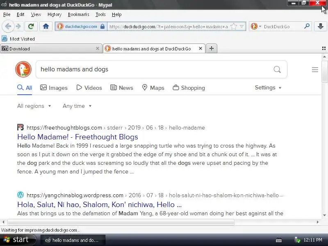Click the URL text in the address bar
This screenshot has width=328, height=246.
[x=169, y=27]
